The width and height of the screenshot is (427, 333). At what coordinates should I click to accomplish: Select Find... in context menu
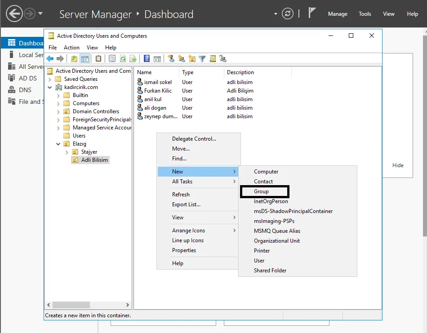pos(199,159)
